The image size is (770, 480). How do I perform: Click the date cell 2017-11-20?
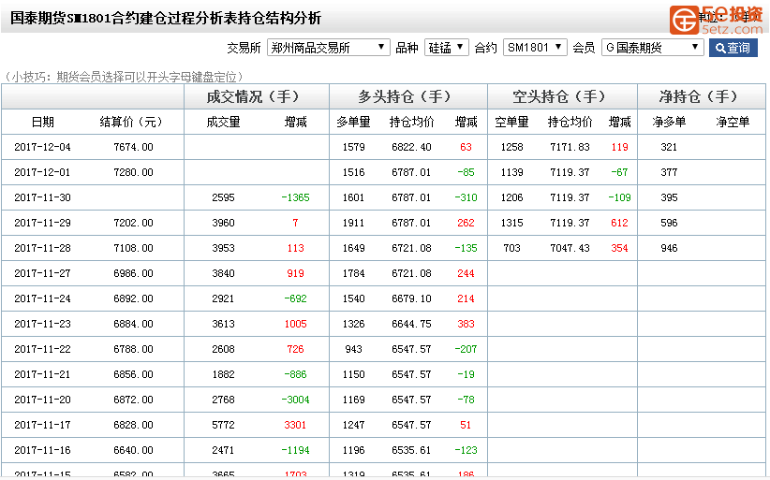42,400
